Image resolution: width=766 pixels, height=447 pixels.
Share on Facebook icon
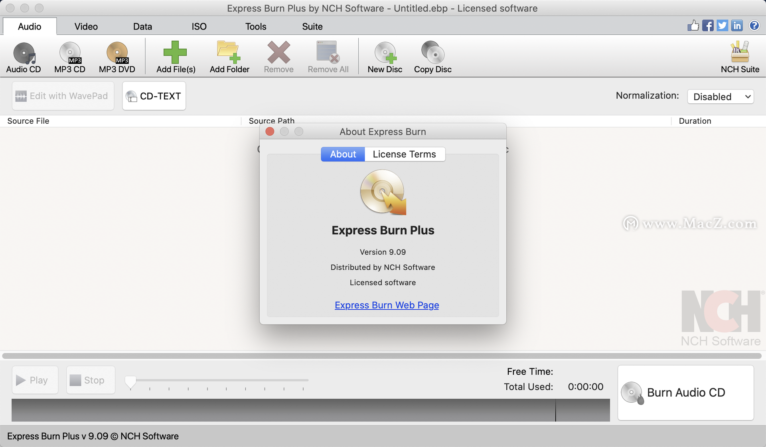[x=708, y=26]
